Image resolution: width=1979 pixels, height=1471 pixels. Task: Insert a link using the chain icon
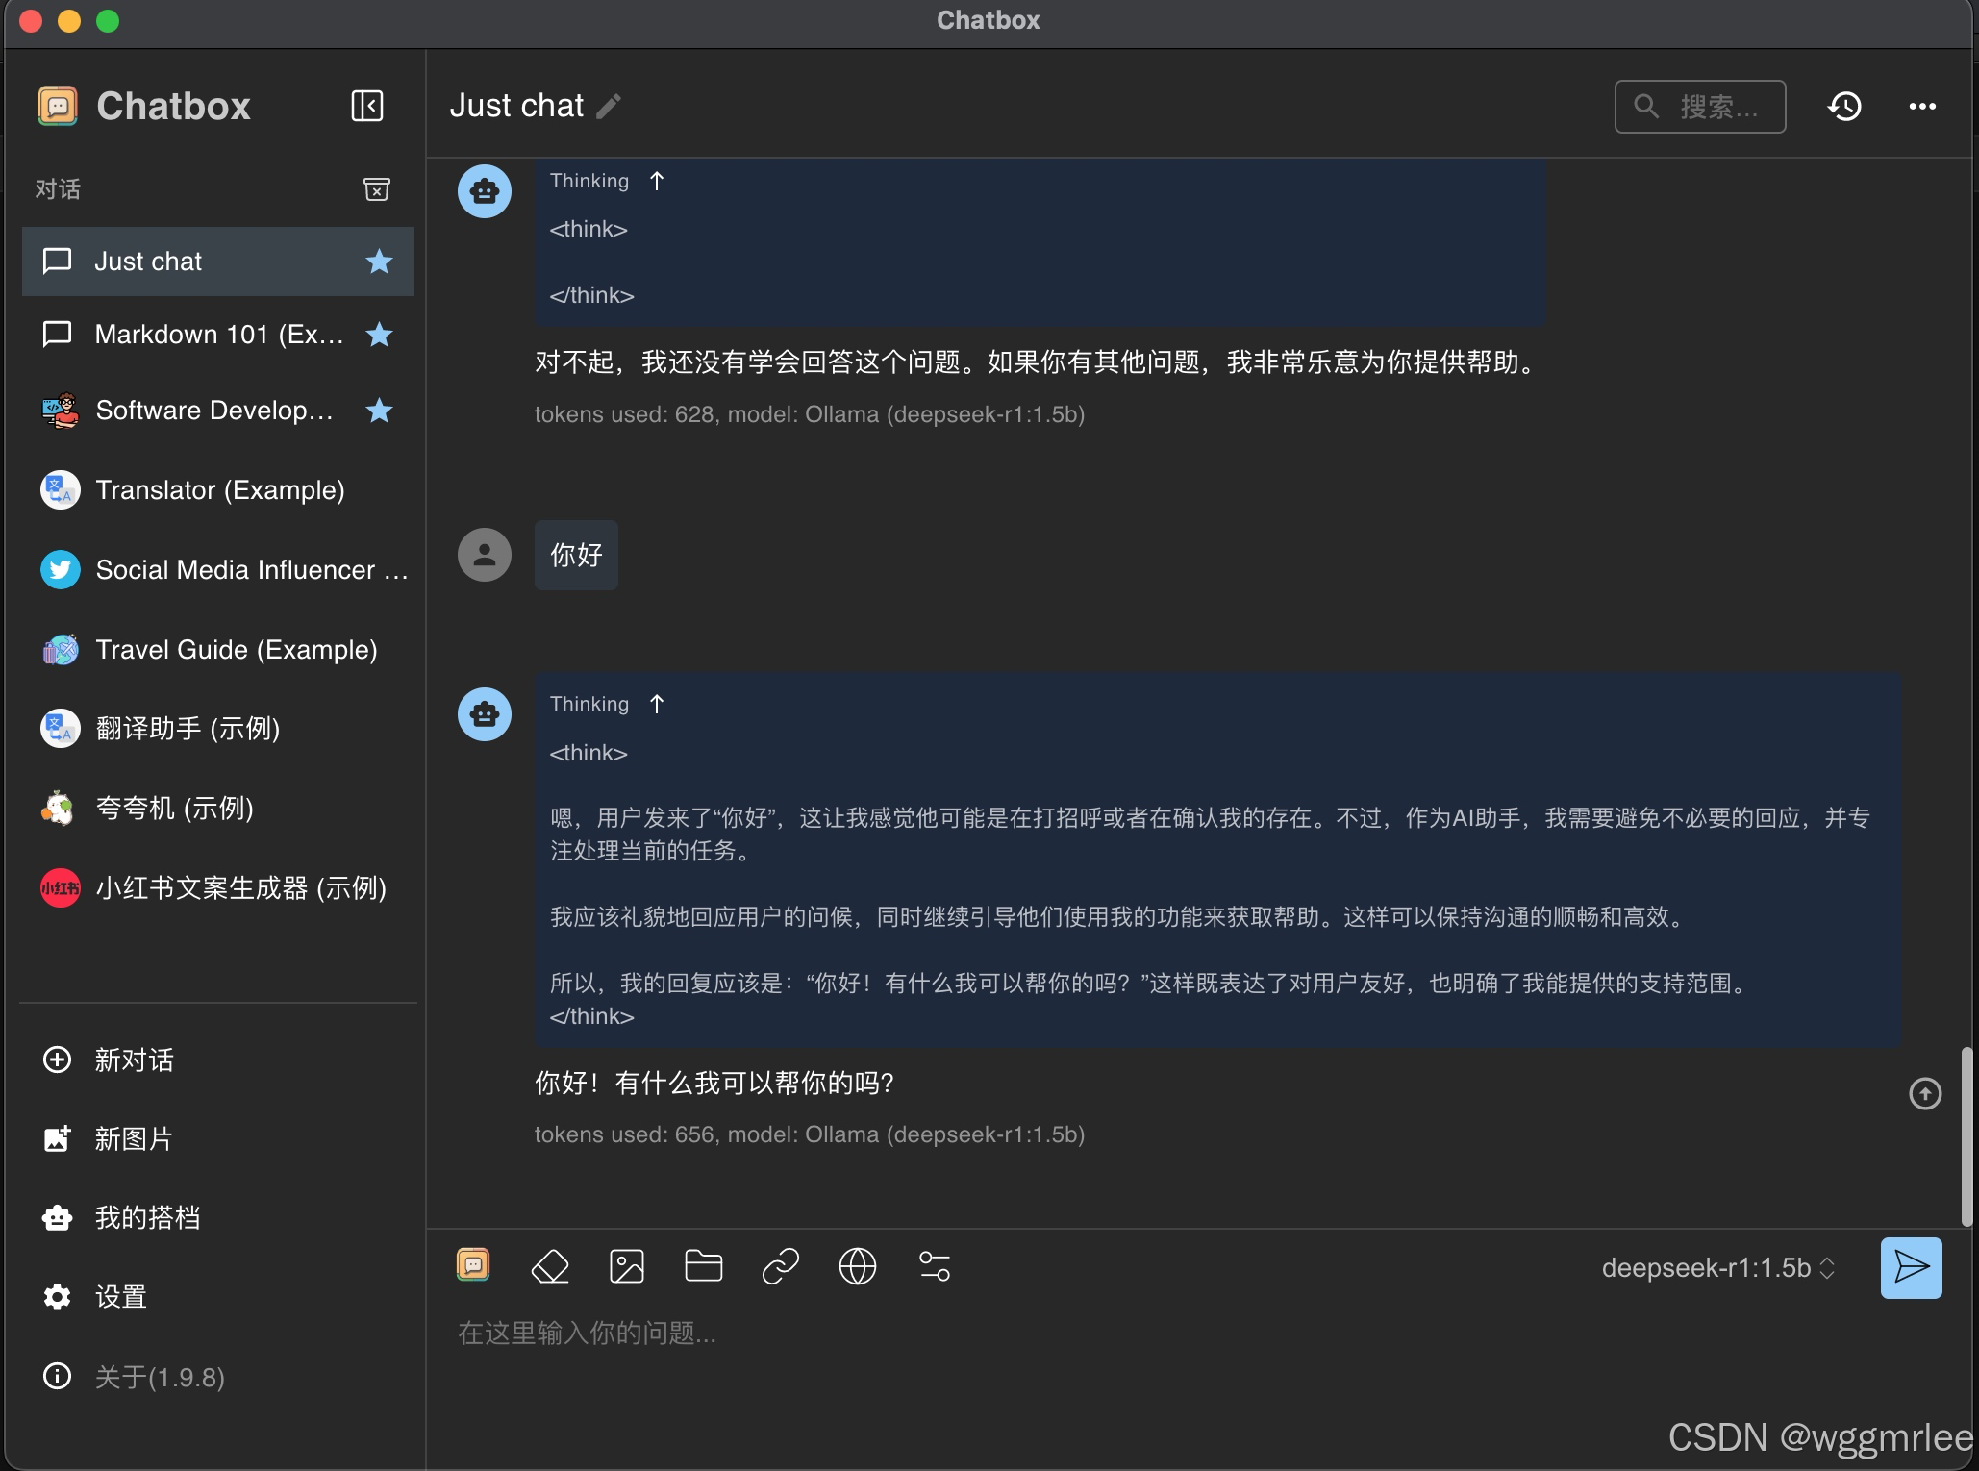780,1266
